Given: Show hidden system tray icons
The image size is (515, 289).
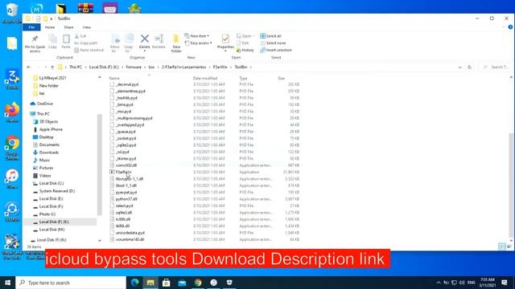Looking at the screenshot, I should [x=439, y=283].
